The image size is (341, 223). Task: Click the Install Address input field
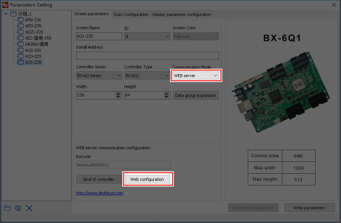click(x=147, y=55)
